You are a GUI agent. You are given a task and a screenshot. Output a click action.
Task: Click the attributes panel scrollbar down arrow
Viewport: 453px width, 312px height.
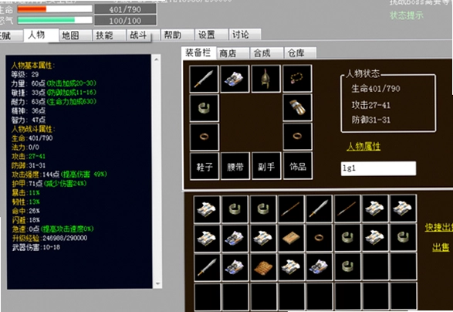pos(157,283)
